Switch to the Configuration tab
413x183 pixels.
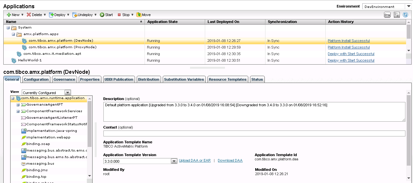[x=36, y=79]
